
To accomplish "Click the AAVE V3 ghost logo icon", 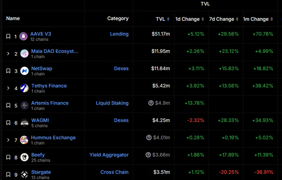I will pos(23,36).
